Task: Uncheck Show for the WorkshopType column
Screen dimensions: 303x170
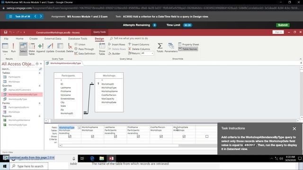Action: pos(70,136)
